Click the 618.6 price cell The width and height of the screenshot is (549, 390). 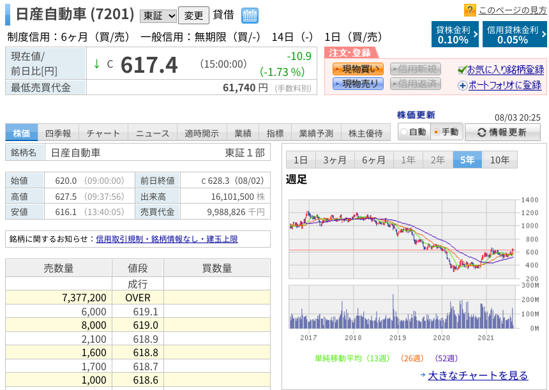point(138,380)
